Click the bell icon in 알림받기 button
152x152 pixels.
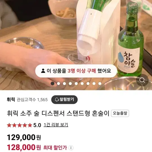click(x=57, y=100)
